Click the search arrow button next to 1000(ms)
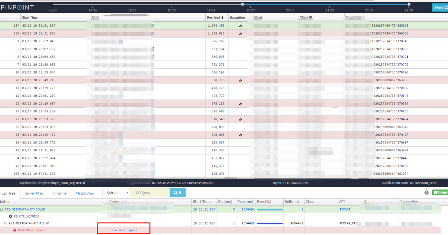 coord(178,193)
